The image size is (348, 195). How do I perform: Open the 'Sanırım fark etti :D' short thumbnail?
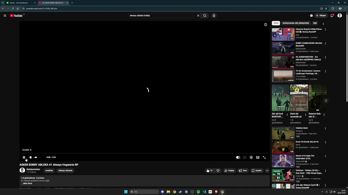[318, 98]
